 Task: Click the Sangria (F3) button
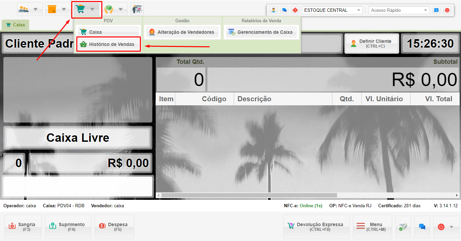point(23,226)
